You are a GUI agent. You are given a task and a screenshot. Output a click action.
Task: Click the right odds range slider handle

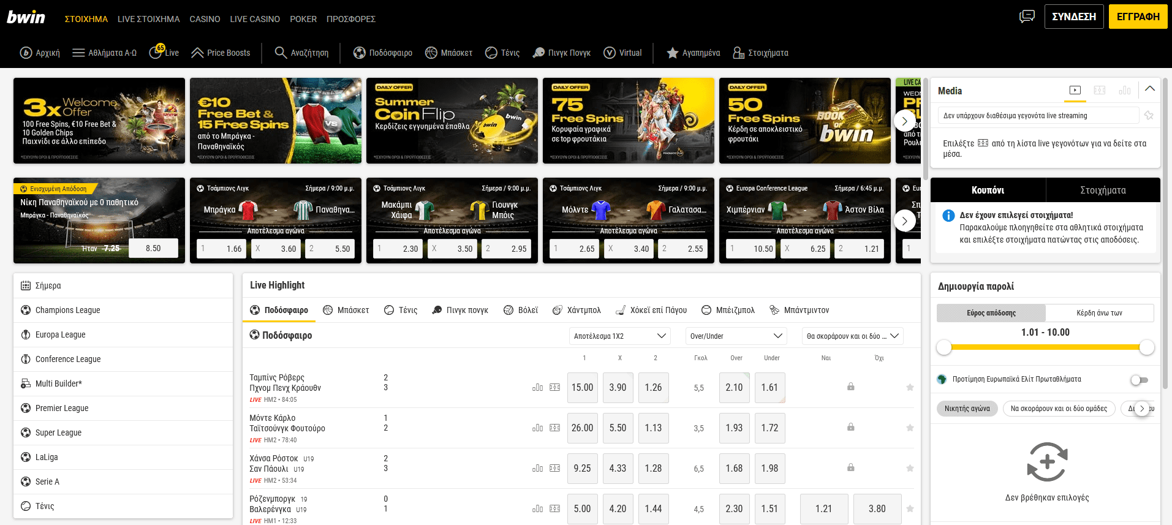pyautogui.click(x=1147, y=347)
